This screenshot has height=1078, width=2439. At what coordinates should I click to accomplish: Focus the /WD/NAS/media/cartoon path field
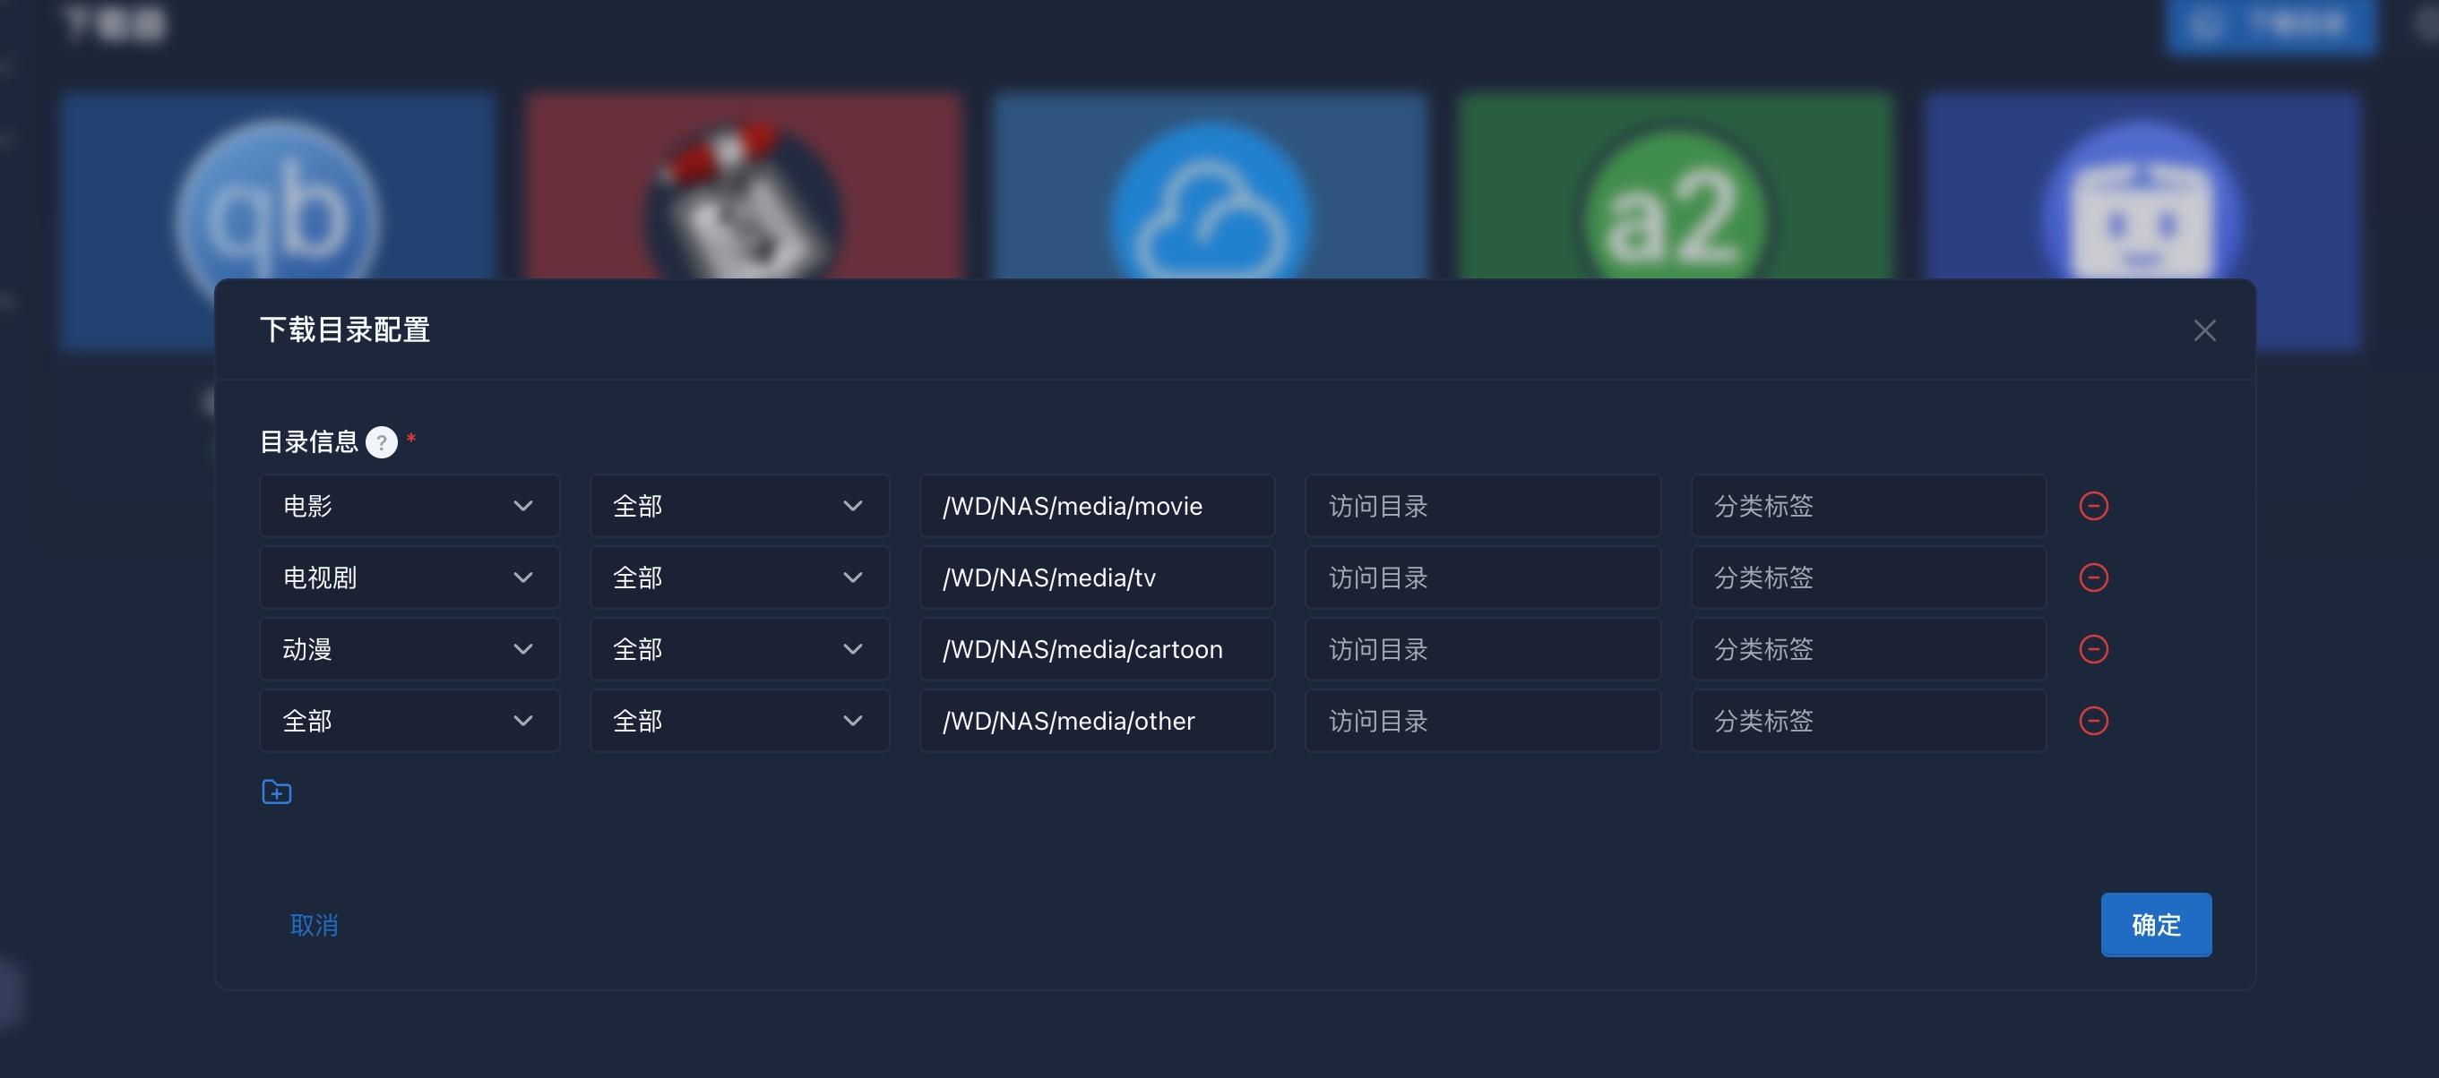[1097, 649]
